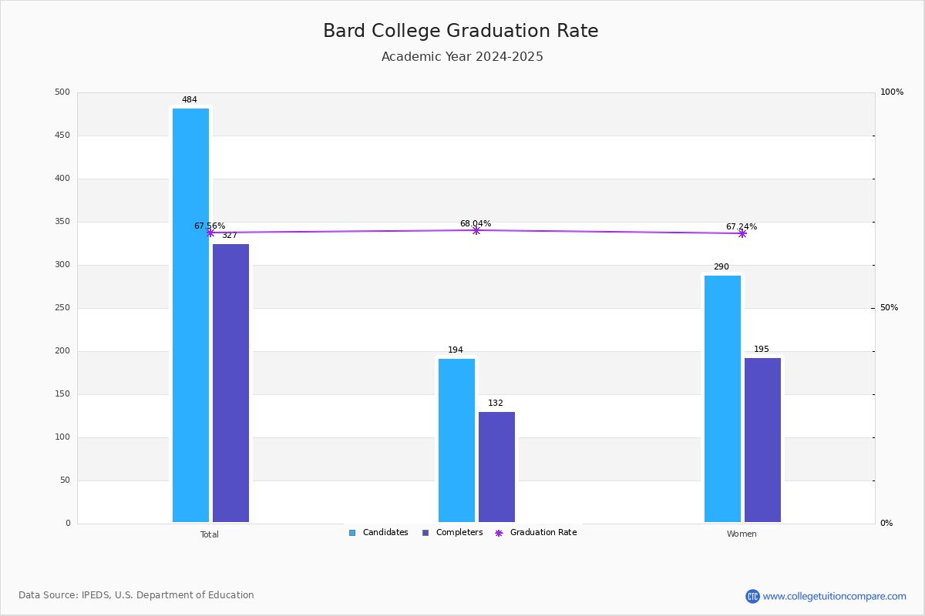
Task: Select the Women completers bar (195)
Action: coord(762,440)
